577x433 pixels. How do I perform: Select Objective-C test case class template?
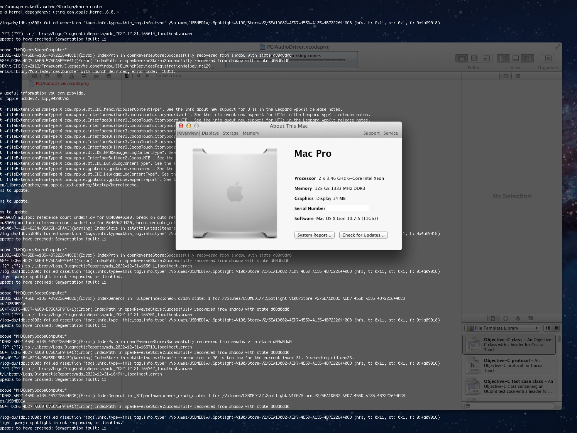(509, 386)
